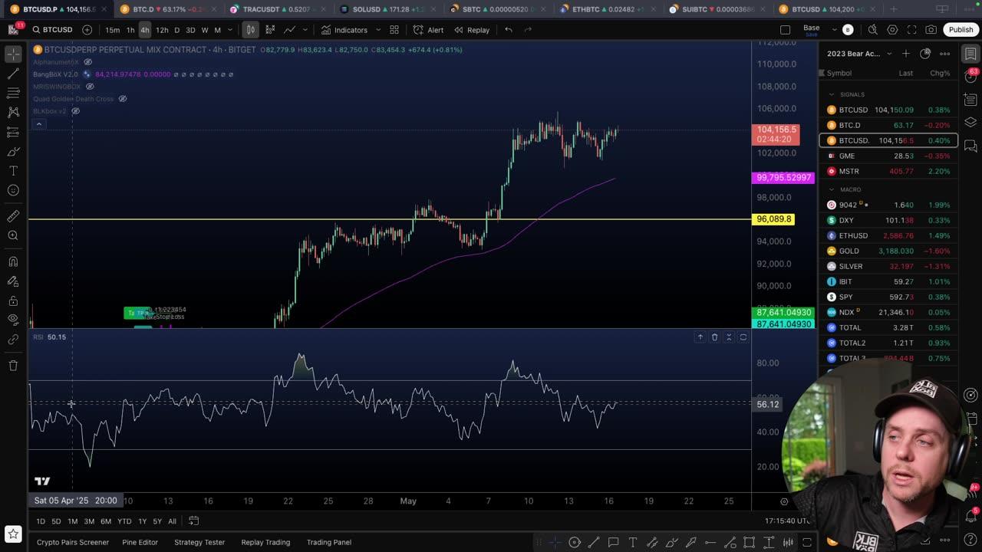Open indicator templates grid
The width and height of the screenshot is (982, 552).
(x=394, y=30)
